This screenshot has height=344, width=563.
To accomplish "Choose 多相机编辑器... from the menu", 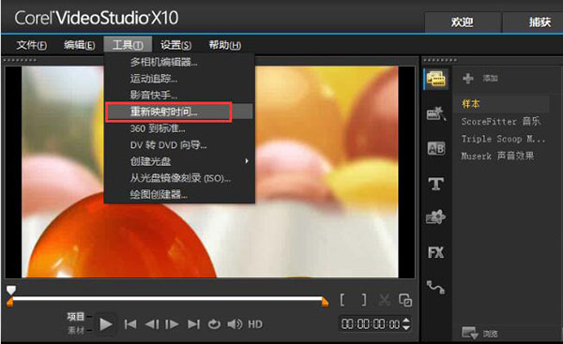I will point(179,62).
